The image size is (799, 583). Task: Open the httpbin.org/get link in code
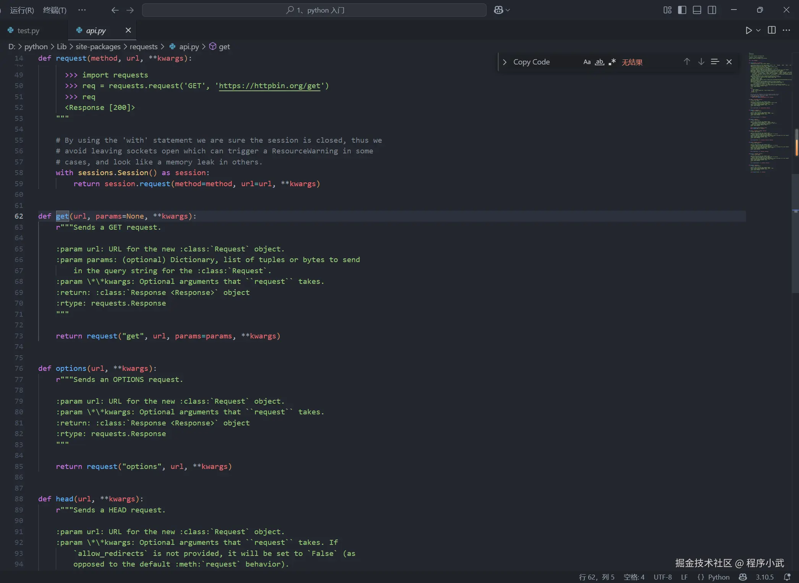269,86
